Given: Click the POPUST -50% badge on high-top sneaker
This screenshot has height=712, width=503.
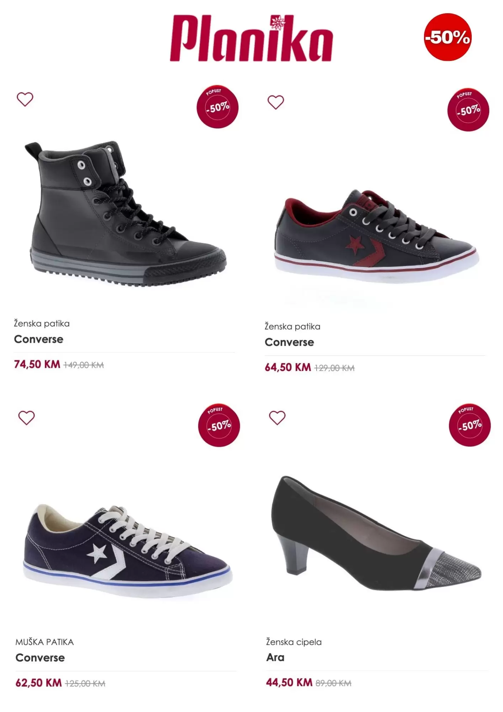Looking at the screenshot, I should coord(217,106).
